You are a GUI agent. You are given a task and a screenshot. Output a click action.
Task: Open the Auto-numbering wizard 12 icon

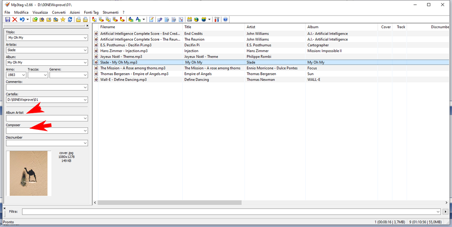pos(181,19)
